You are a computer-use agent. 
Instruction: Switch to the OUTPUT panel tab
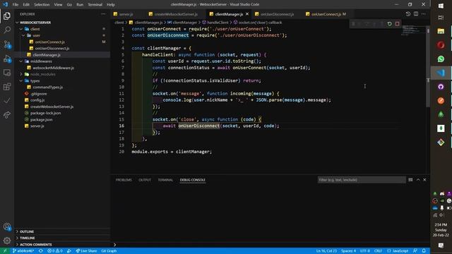145,180
